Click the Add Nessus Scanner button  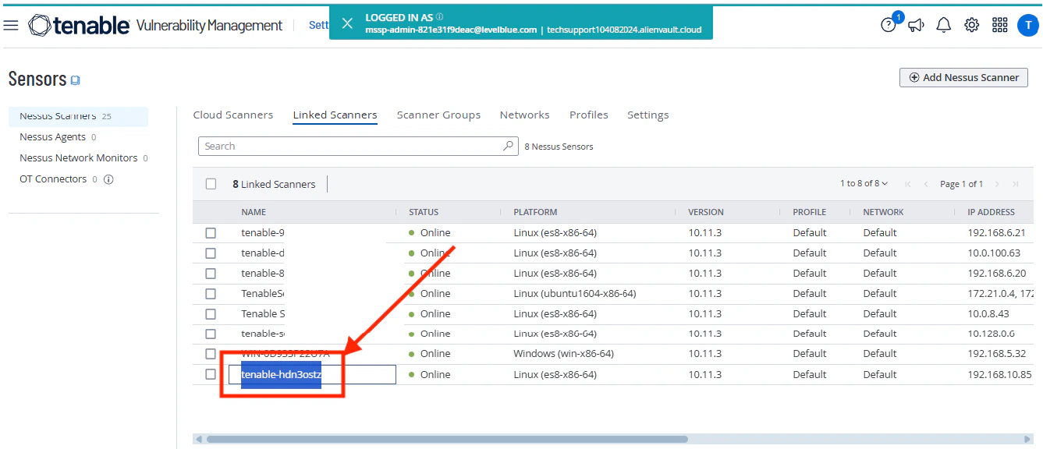pos(963,77)
